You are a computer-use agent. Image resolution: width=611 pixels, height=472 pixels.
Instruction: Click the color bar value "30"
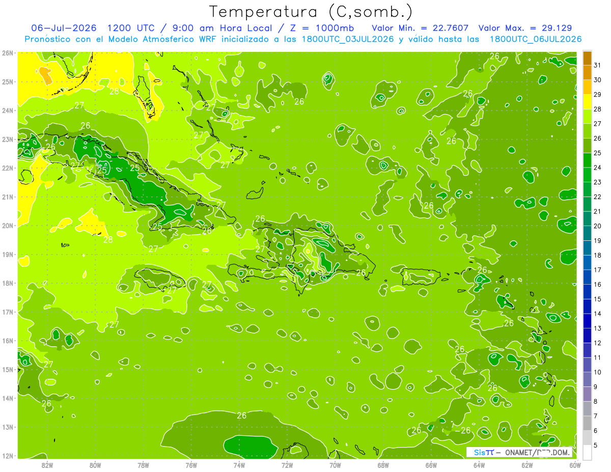click(597, 80)
